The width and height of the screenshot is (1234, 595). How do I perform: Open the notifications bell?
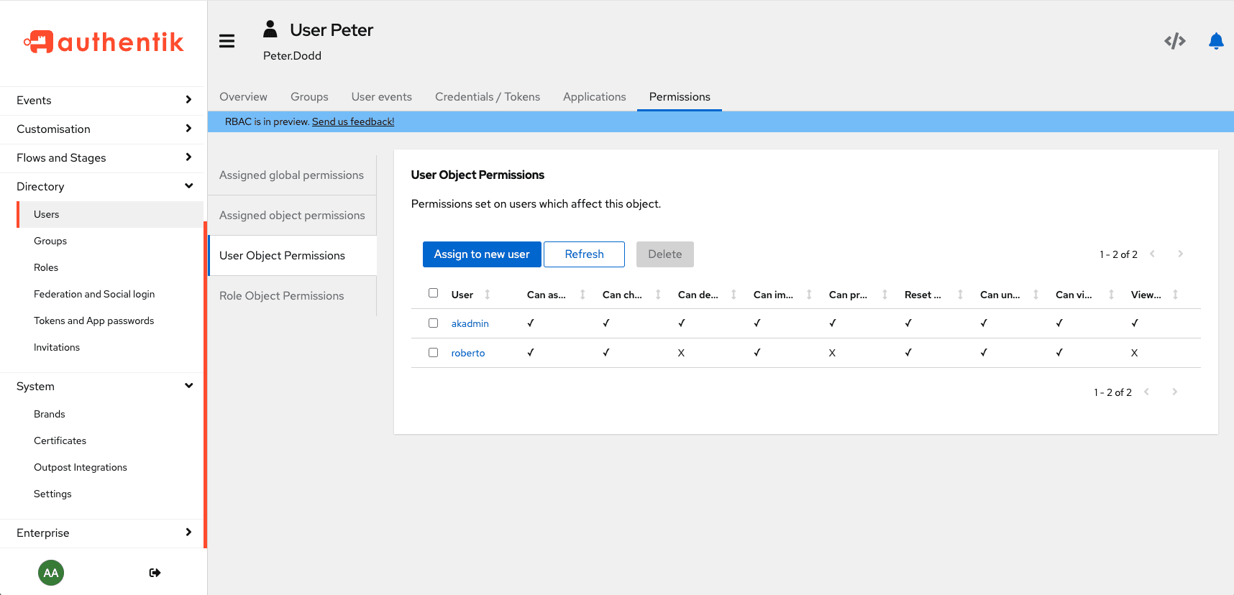(x=1216, y=41)
